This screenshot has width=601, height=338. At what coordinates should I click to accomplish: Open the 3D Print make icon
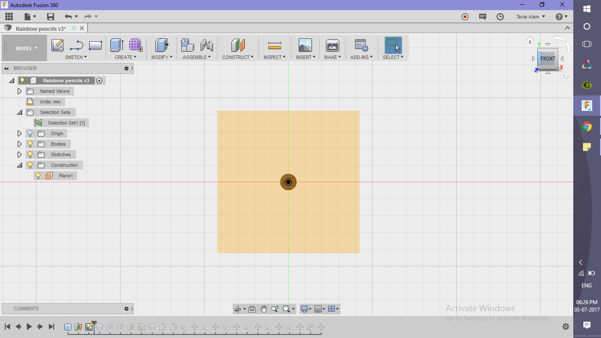[x=332, y=45]
